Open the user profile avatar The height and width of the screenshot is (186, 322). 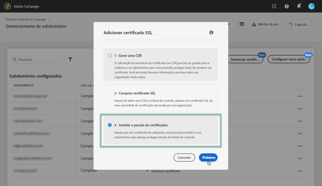(312, 6)
